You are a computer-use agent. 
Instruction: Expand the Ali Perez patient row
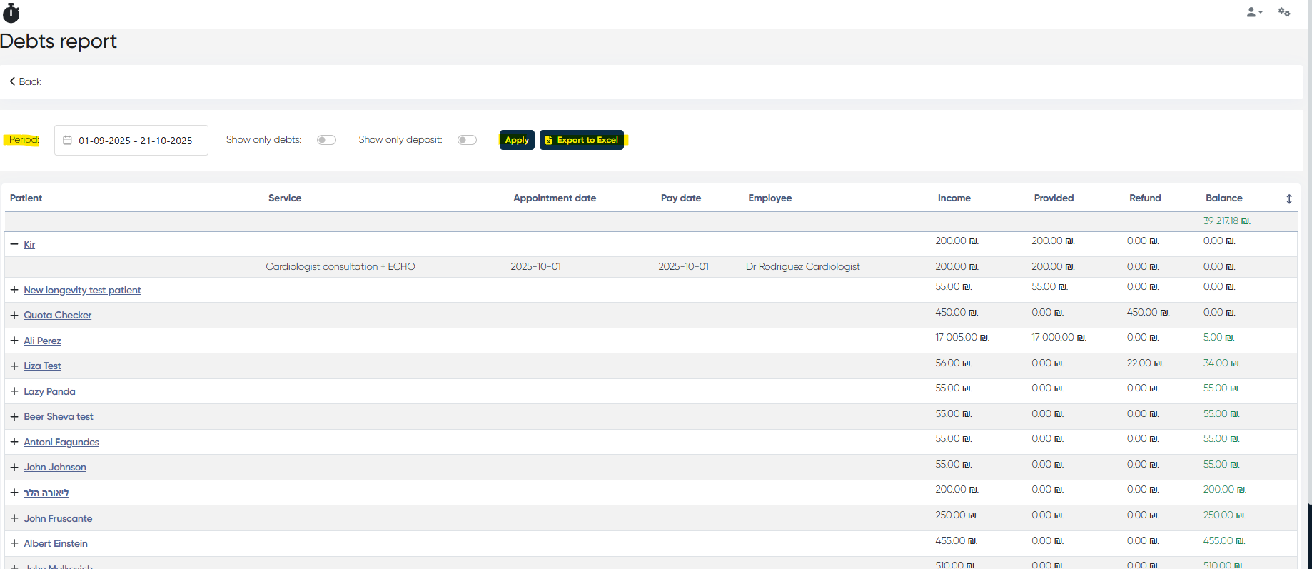click(x=14, y=341)
